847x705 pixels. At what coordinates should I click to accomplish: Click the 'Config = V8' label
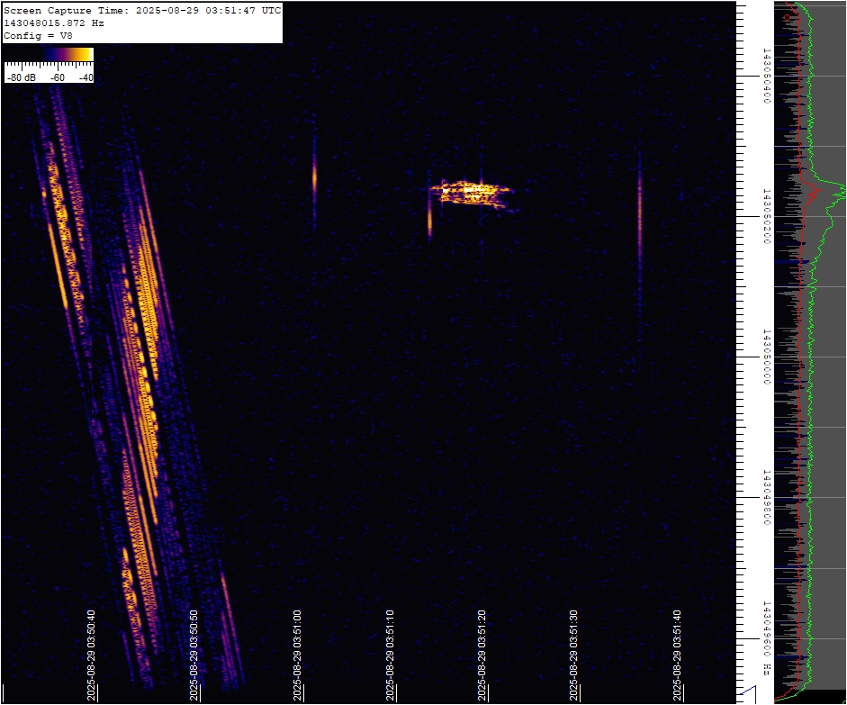click(38, 36)
